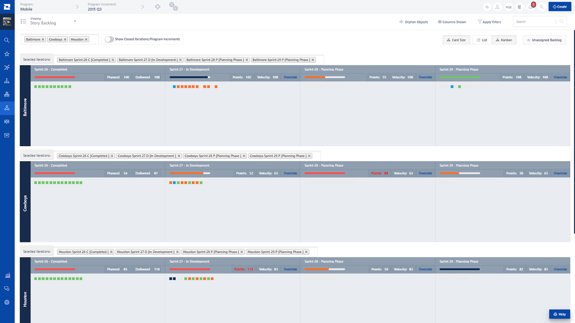The width and height of the screenshot is (575, 323).
Task: Toggle Orphan Objects visibility
Action: tap(414, 22)
